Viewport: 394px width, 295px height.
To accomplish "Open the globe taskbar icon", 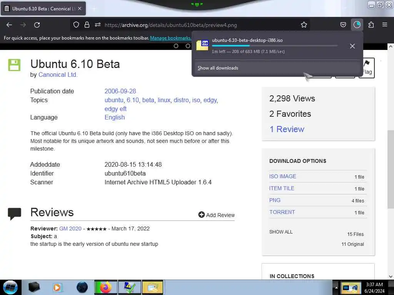I will (x=82, y=287).
